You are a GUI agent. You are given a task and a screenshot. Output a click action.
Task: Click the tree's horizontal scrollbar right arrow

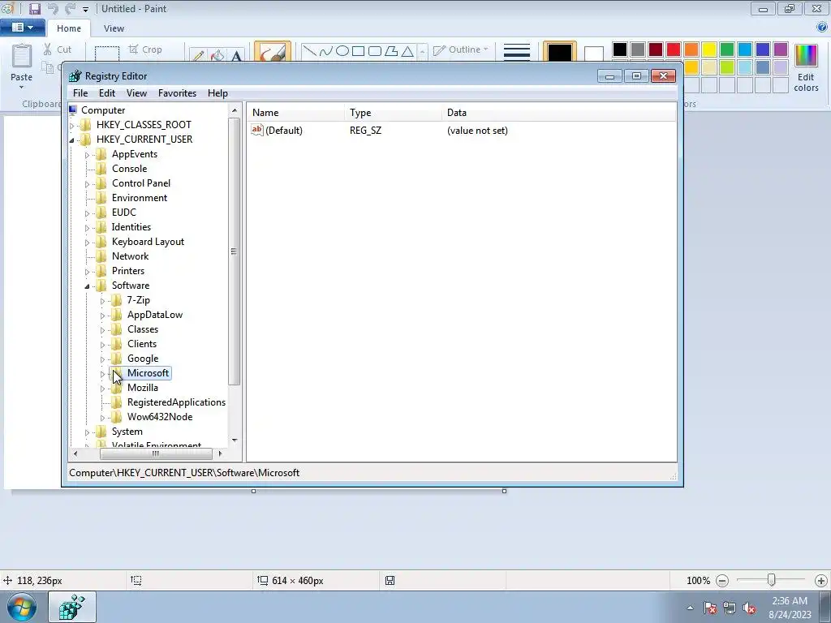[221, 453]
